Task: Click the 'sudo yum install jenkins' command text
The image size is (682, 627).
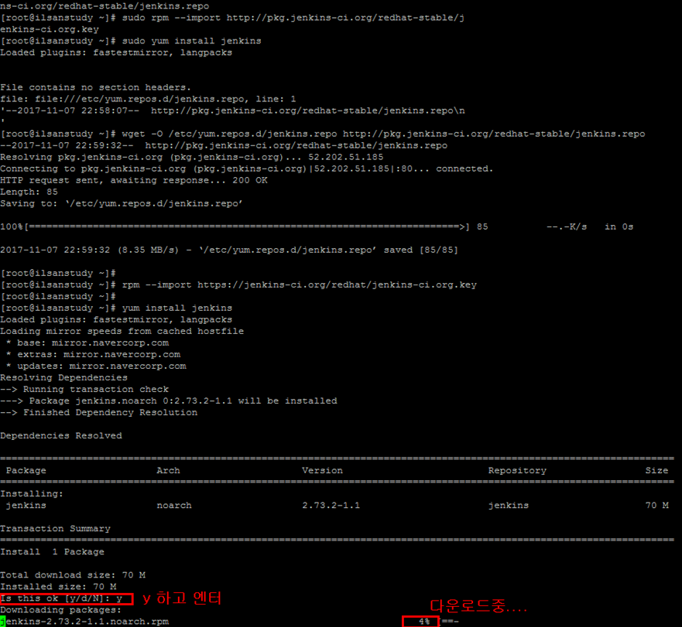Action: pos(191,41)
